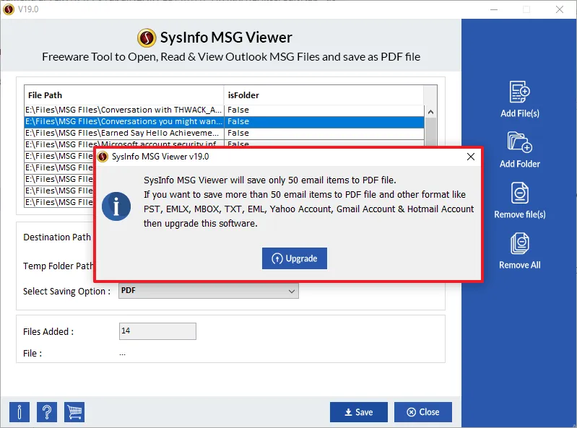This screenshot has height=428, width=577.
Task: Open the help question mark button
Action: [47, 412]
